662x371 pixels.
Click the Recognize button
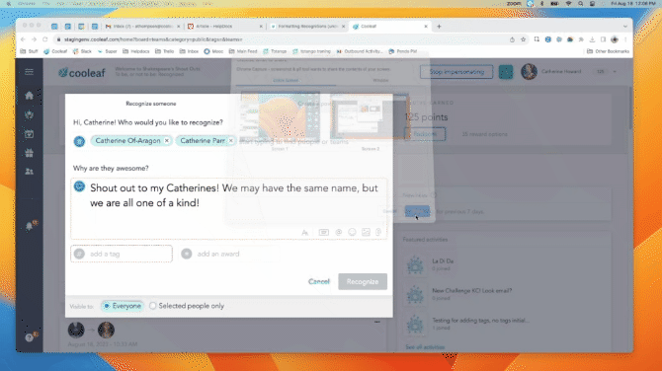pos(363,281)
